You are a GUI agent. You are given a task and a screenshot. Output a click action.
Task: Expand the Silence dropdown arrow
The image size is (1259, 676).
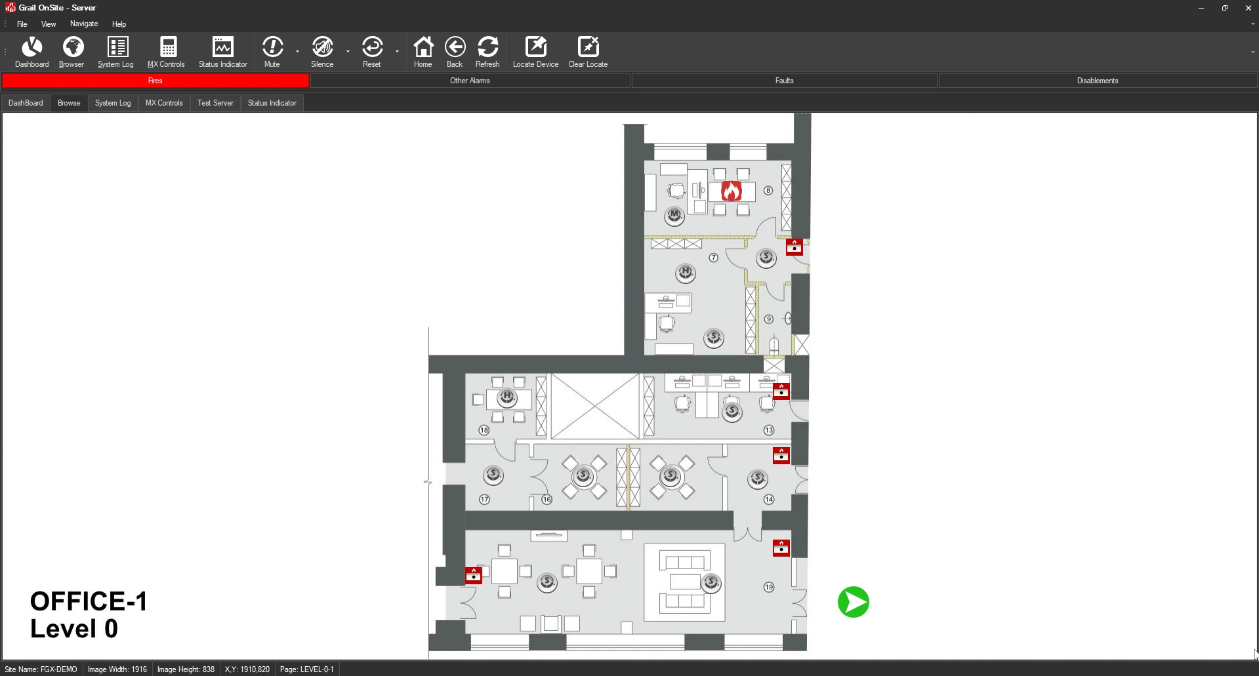(348, 51)
